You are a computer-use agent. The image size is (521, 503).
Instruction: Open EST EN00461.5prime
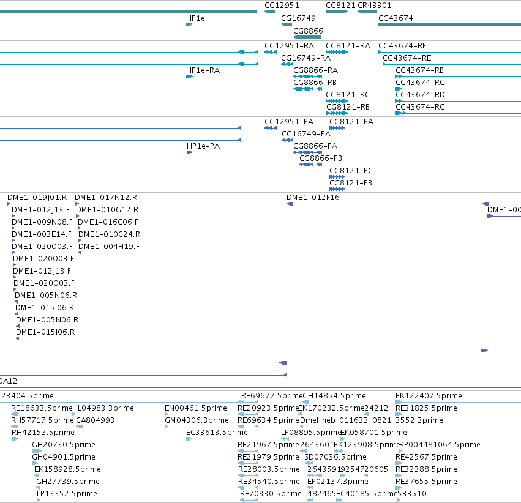tap(196, 408)
